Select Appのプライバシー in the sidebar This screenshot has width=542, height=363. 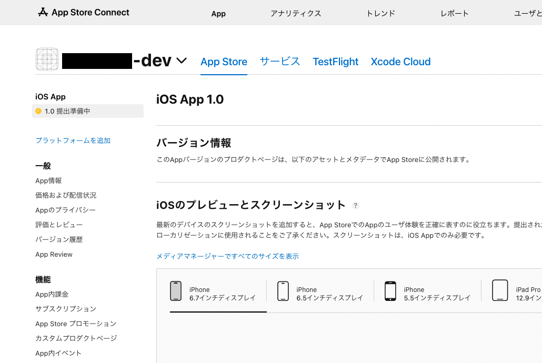coord(66,210)
